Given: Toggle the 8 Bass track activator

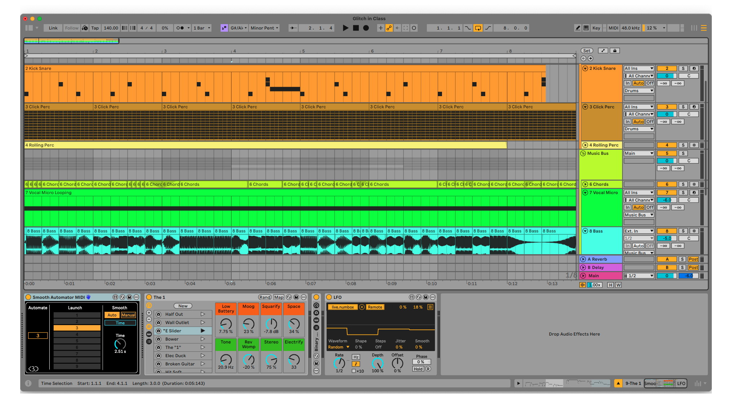Looking at the screenshot, I should coord(666,231).
